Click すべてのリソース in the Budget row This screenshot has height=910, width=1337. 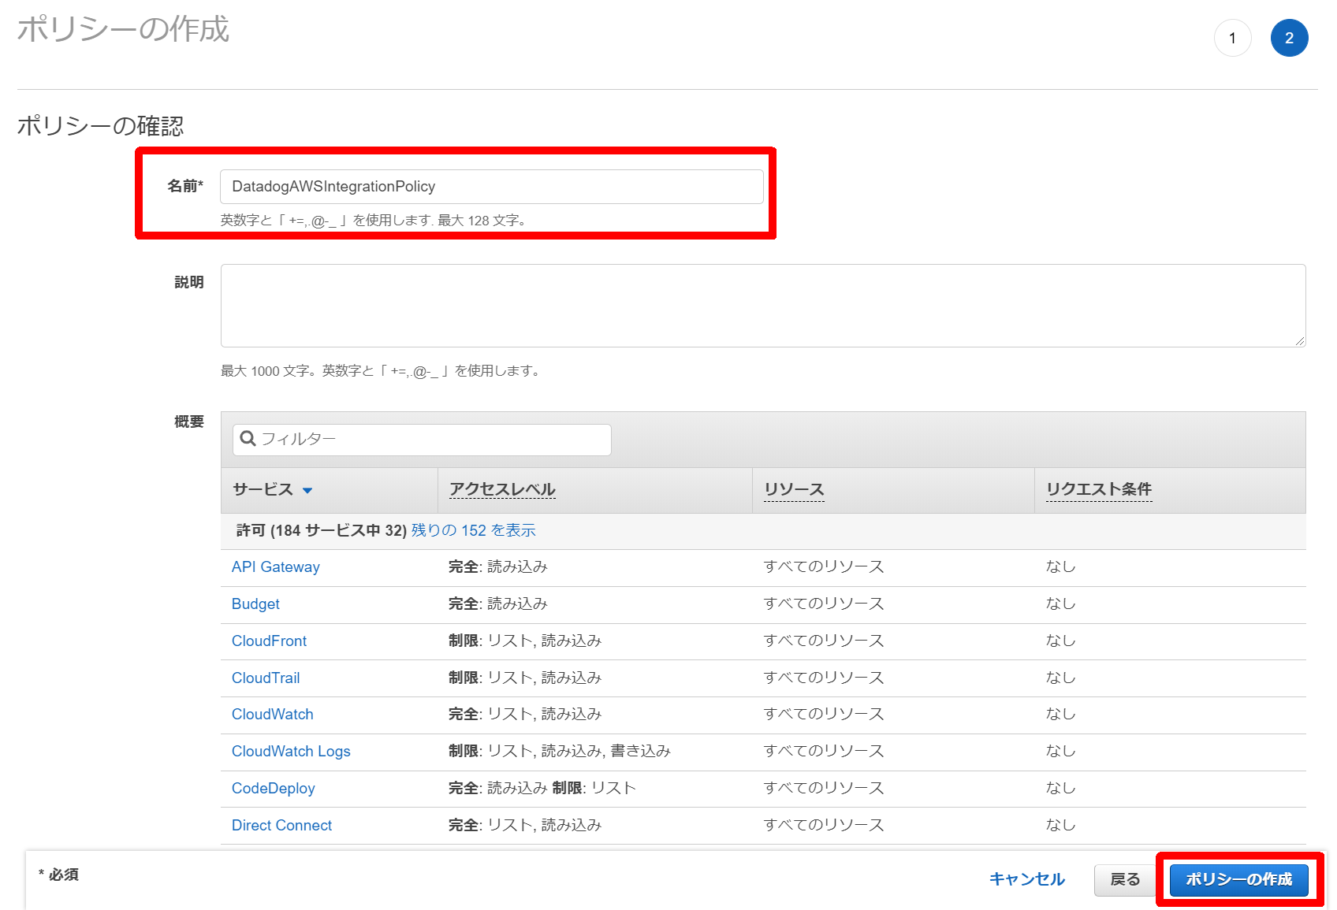click(824, 604)
